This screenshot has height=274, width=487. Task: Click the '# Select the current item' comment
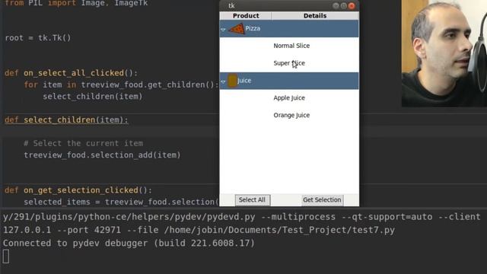coord(84,143)
